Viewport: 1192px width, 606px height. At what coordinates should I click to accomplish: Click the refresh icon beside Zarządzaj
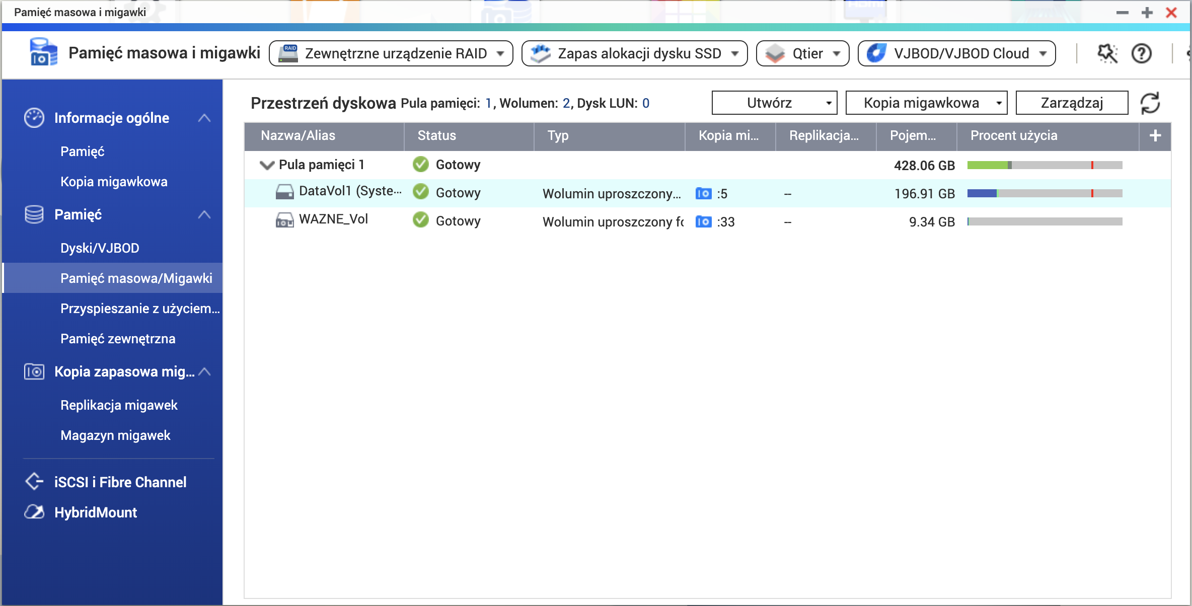pyautogui.click(x=1150, y=103)
